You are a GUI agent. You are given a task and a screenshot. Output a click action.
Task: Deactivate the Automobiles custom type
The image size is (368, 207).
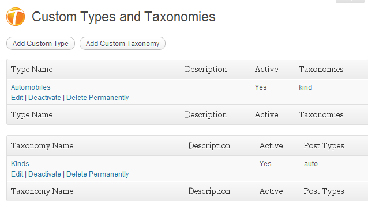[x=44, y=98]
